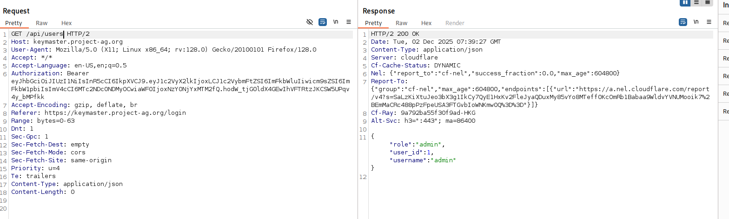Show \n non-printable characters in Request editor

336,22
